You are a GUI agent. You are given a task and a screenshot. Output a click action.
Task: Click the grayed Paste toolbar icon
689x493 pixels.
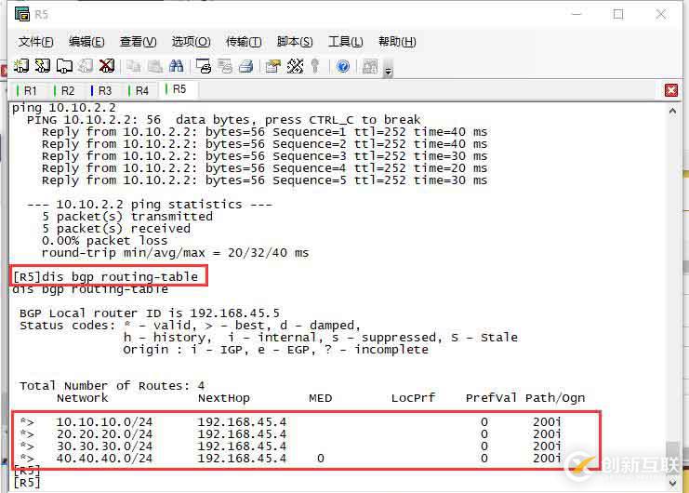tap(154, 66)
